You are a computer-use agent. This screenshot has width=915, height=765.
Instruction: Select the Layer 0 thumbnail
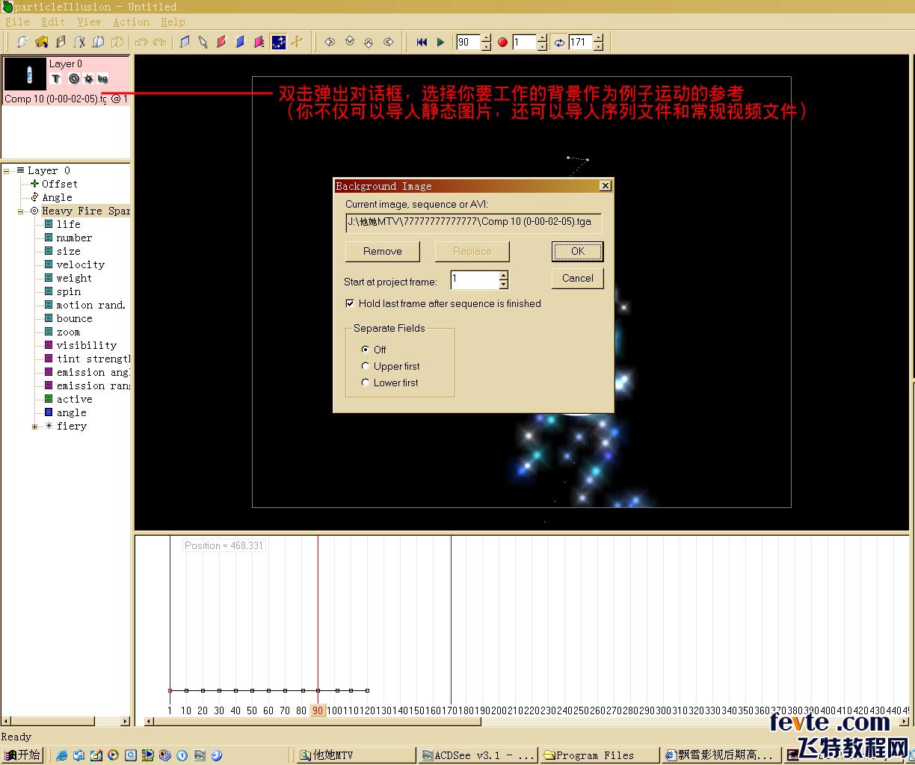point(25,75)
